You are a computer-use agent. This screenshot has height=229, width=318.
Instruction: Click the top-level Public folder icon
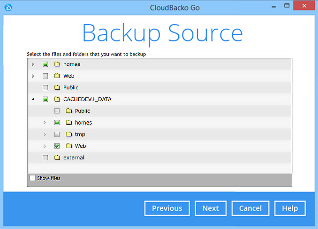(57, 87)
